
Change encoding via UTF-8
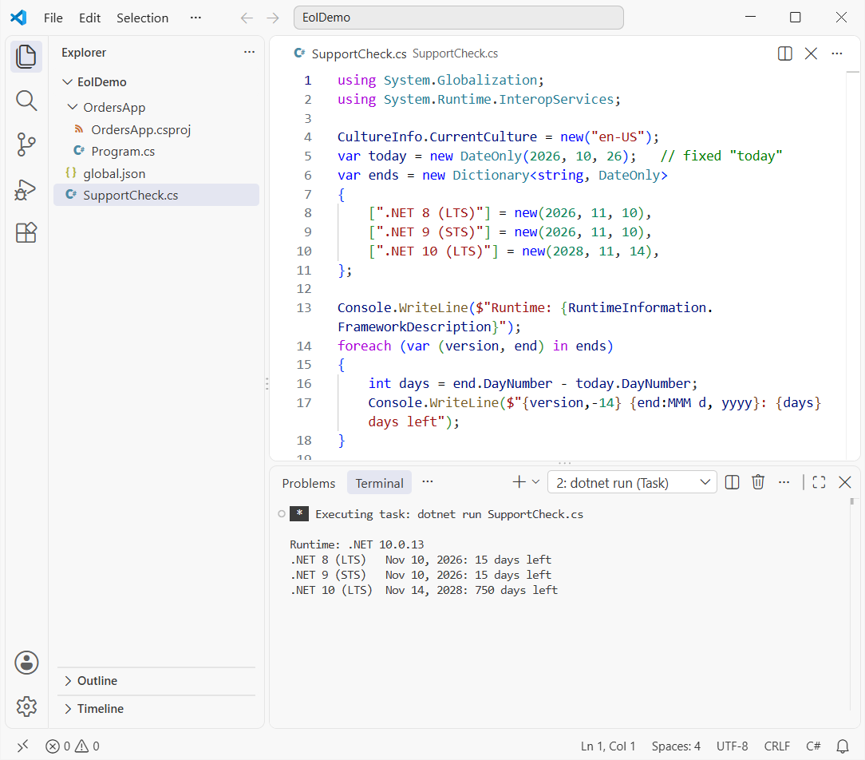point(732,746)
